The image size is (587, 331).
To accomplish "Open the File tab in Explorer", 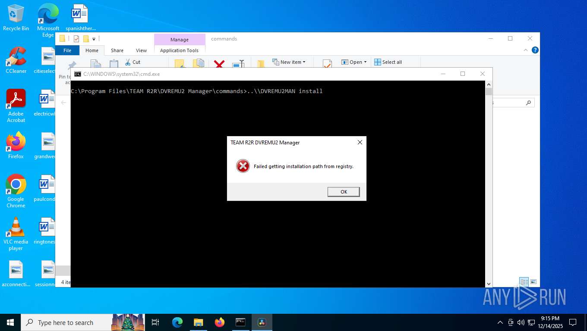I will [x=67, y=50].
